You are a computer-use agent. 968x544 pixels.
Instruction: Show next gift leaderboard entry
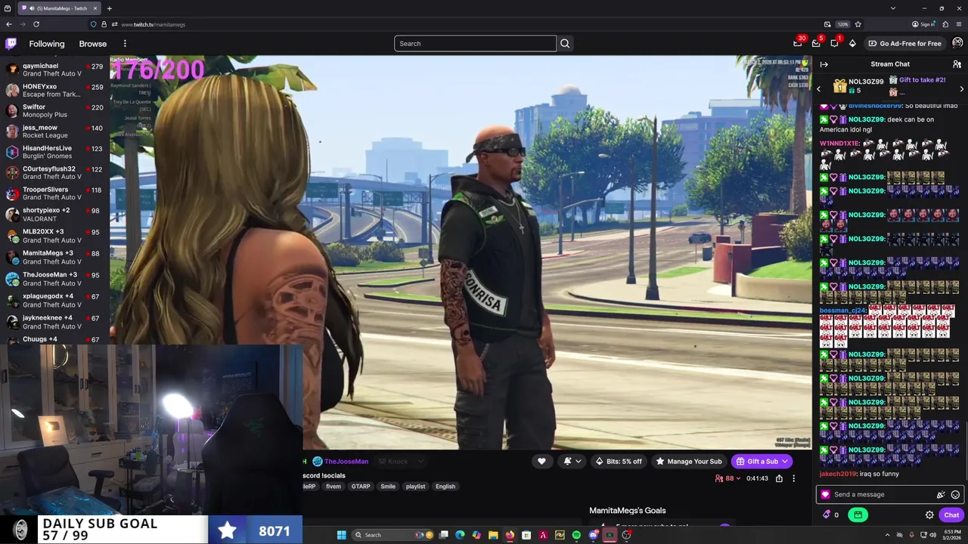pos(961,89)
